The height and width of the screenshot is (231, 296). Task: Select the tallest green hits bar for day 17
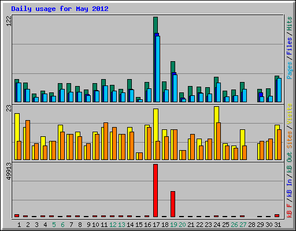click(156, 25)
